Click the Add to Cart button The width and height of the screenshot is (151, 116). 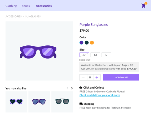coord(121,77)
